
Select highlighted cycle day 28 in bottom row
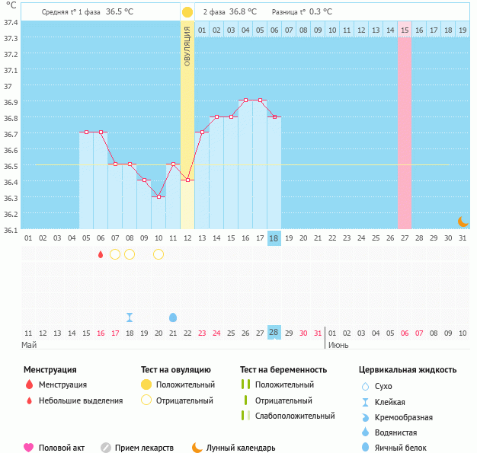click(x=274, y=333)
